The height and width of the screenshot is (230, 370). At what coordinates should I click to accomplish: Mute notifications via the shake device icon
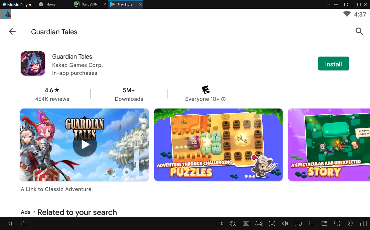click(337, 223)
